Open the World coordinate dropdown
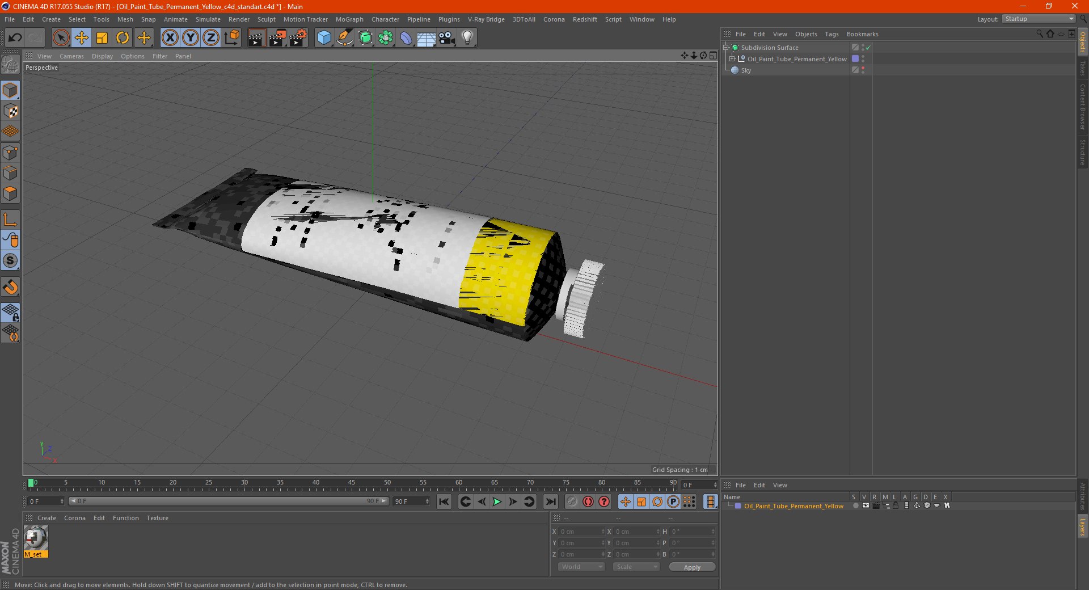Image resolution: width=1089 pixels, height=590 pixels. (x=581, y=567)
